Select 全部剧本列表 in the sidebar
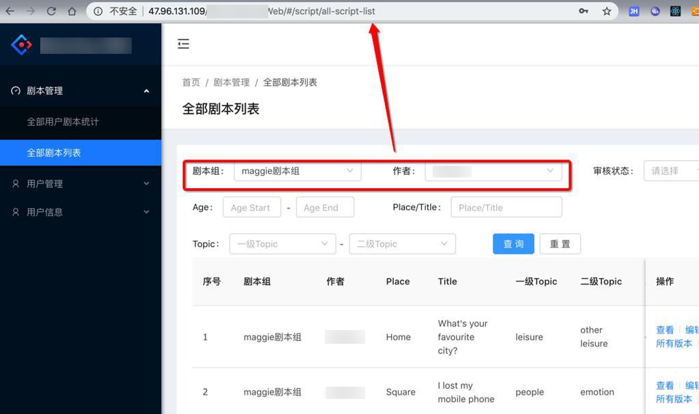Screen dimensions: 699x414 (x=54, y=153)
